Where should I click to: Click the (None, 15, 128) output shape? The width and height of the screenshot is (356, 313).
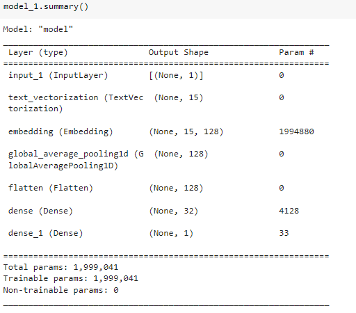click(x=186, y=131)
